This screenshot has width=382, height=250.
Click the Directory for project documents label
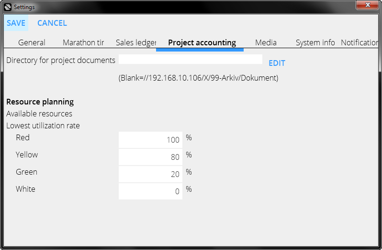click(x=61, y=60)
